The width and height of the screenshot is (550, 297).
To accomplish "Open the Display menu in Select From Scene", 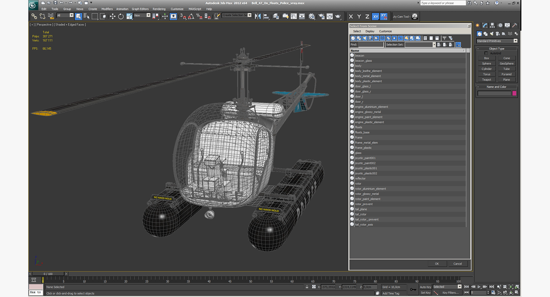I will (x=370, y=31).
